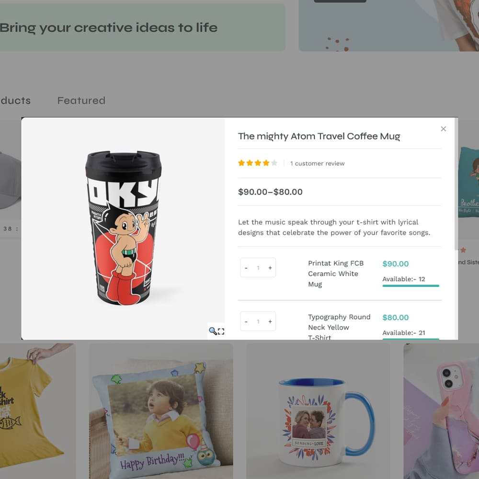Open fullscreen view of the mug image
This screenshot has width=479, height=479.
tap(221, 331)
